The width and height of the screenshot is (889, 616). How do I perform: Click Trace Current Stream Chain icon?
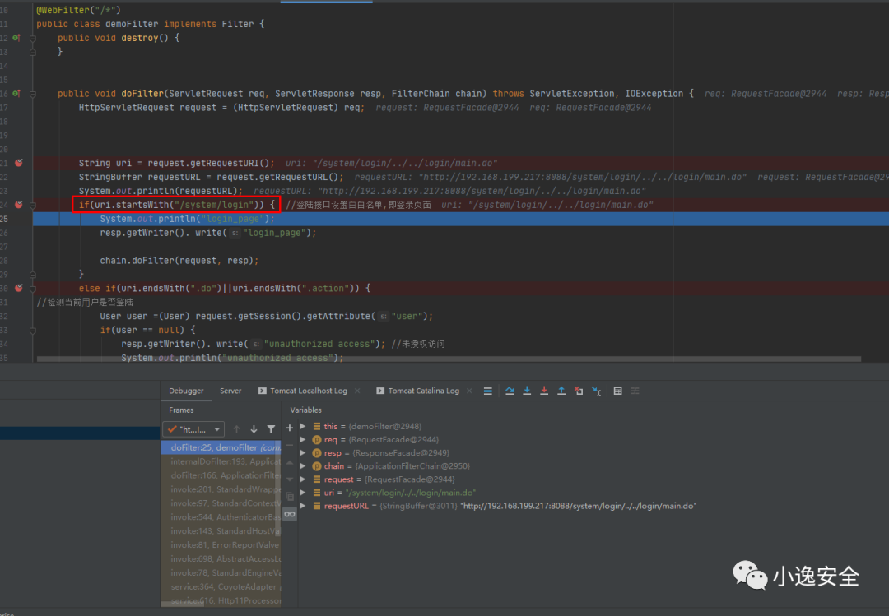coord(635,391)
